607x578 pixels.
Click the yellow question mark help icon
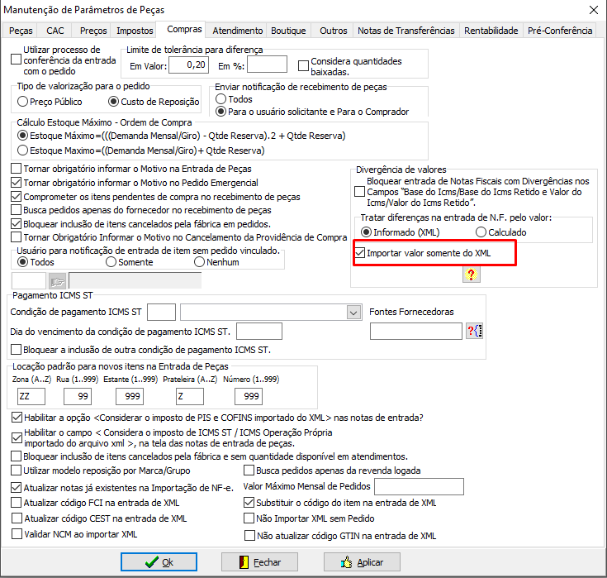point(471,275)
